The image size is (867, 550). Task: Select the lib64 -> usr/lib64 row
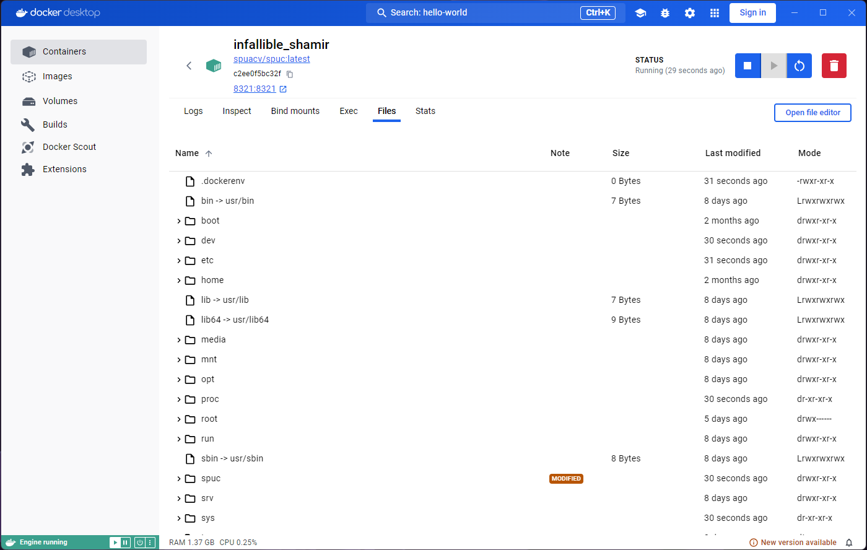click(x=513, y=320)
